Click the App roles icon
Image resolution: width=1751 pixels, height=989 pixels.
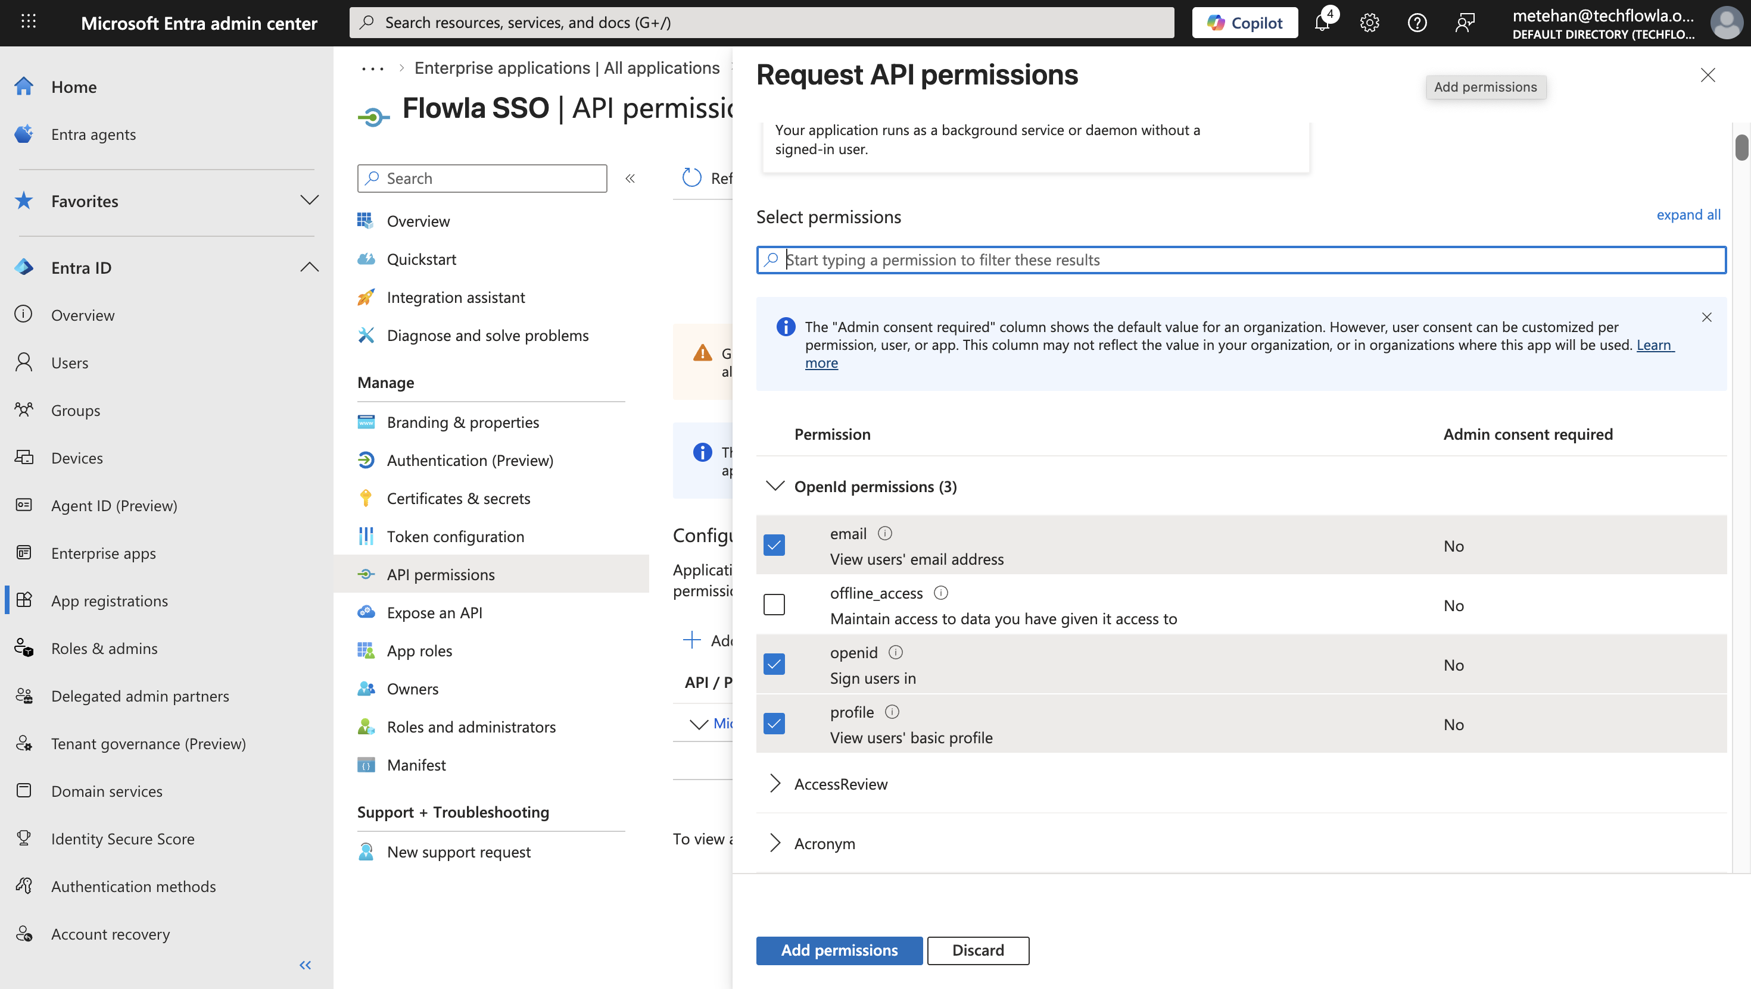366,650
